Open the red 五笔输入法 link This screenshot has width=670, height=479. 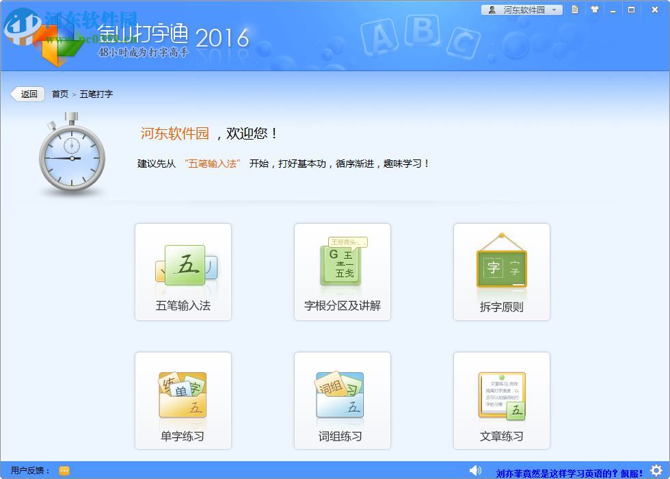tap(215, 164)
